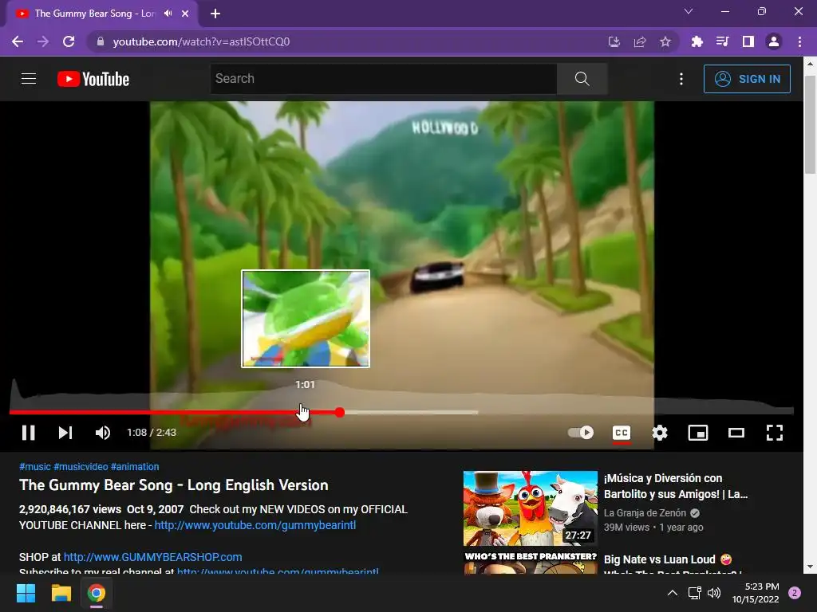Open Windows Start menu
Image resolution: width=817 pixels, height=612 pixels.
tap(26, 593)
